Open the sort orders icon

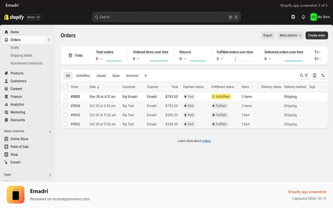323,75
